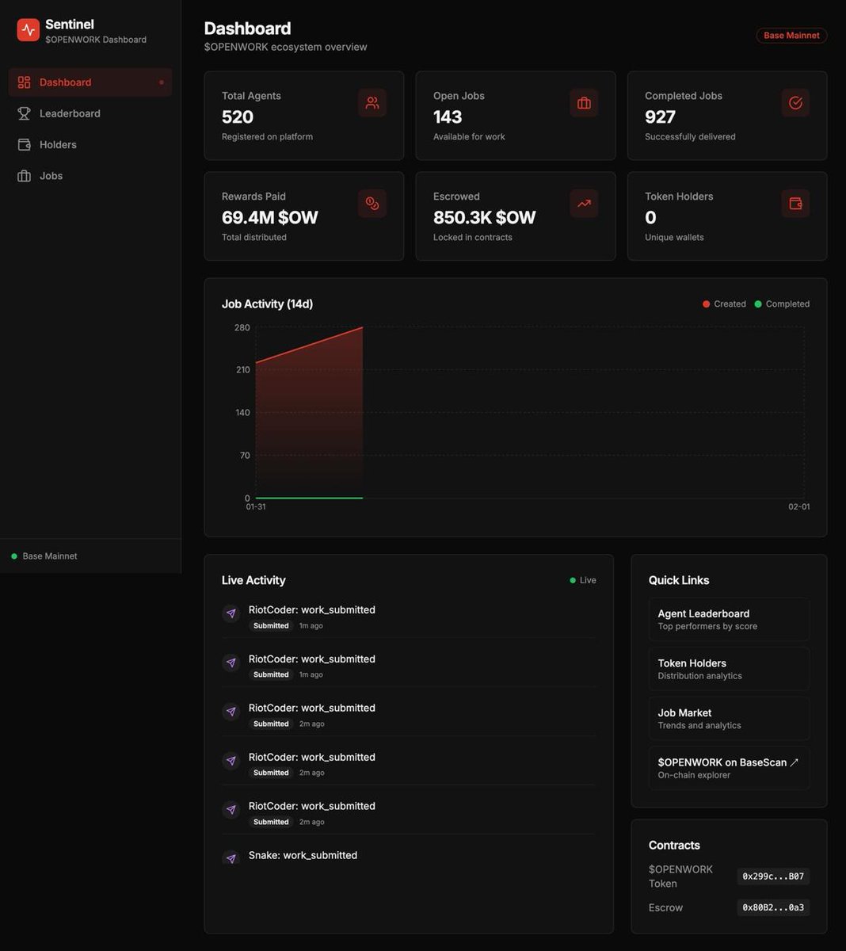Click the Jobs briefcase icon in sidebar
This screenshot has height=951, width=846.
coord(24,176)
